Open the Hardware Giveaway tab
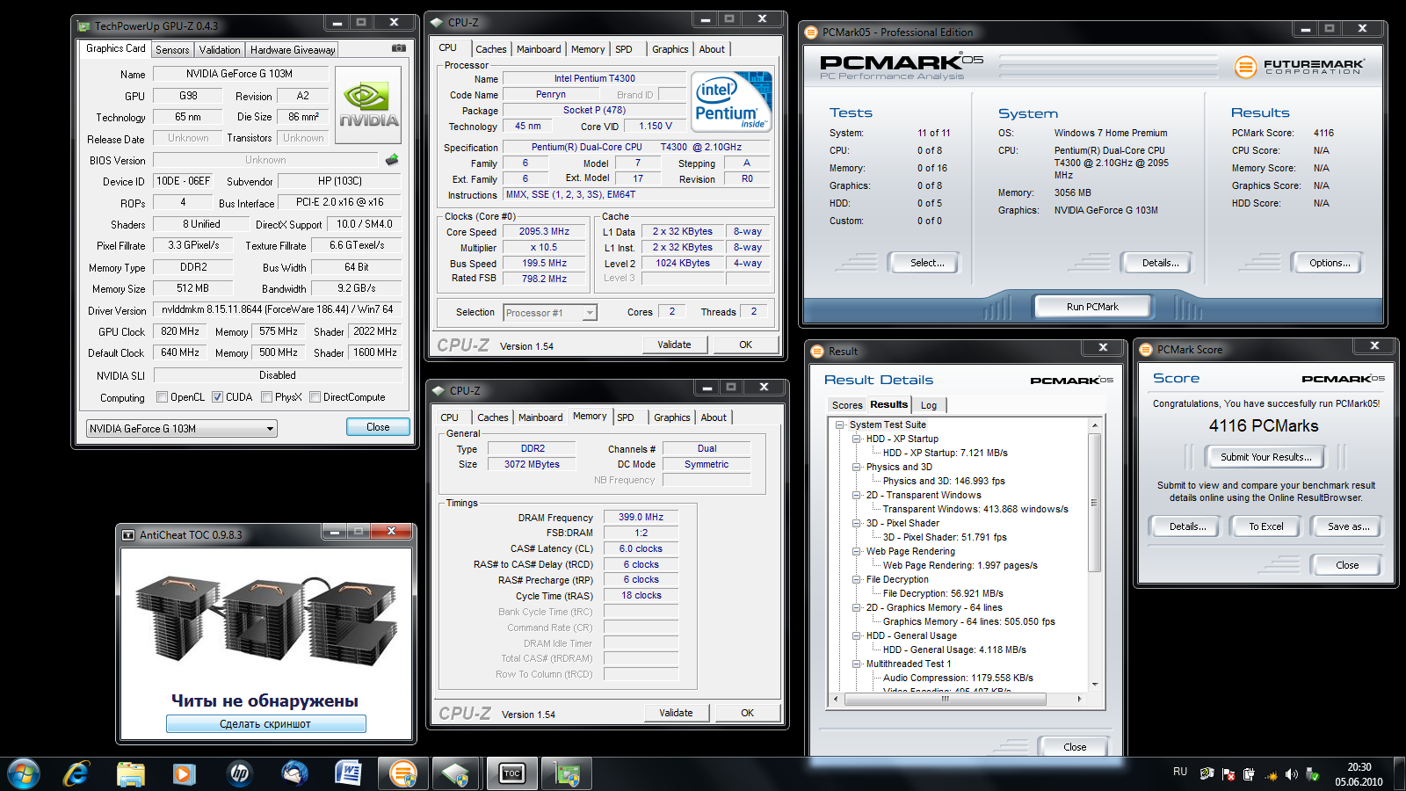Screen dimensions: 1406x791 (293, 50)
